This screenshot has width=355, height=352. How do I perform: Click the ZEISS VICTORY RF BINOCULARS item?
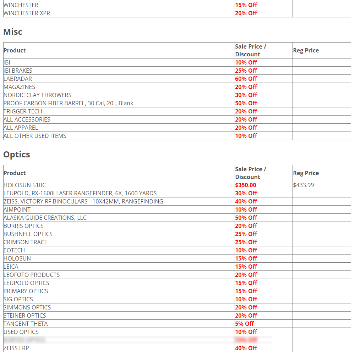[83, 201]
